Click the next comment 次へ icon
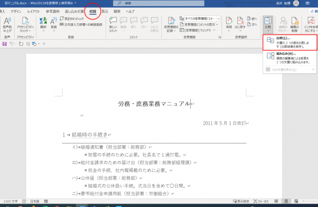This screenshot has height=207, width=318. click(144, 20)
